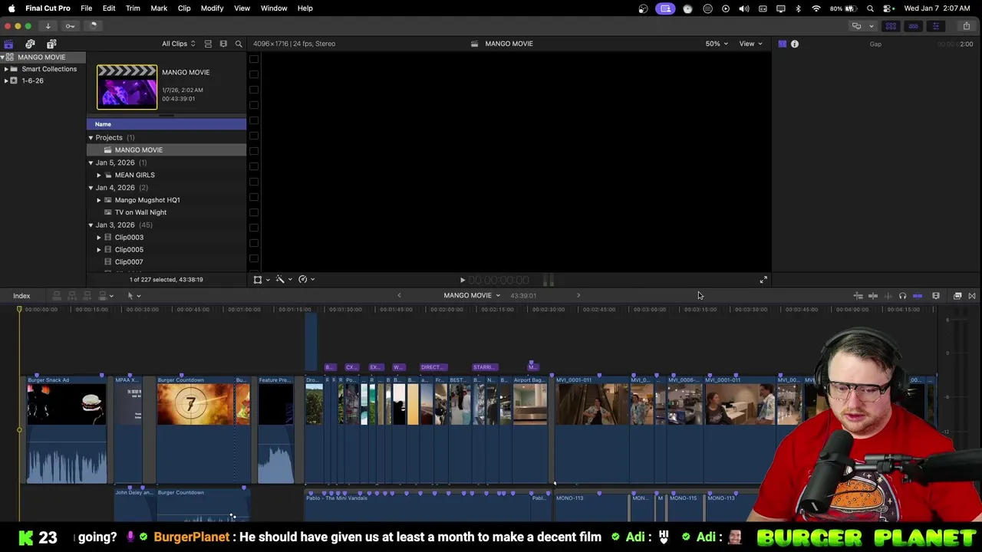The image size is (982, 552).
Task: Collapse the MANGO MOVIE library triangle
Action: 3,58
